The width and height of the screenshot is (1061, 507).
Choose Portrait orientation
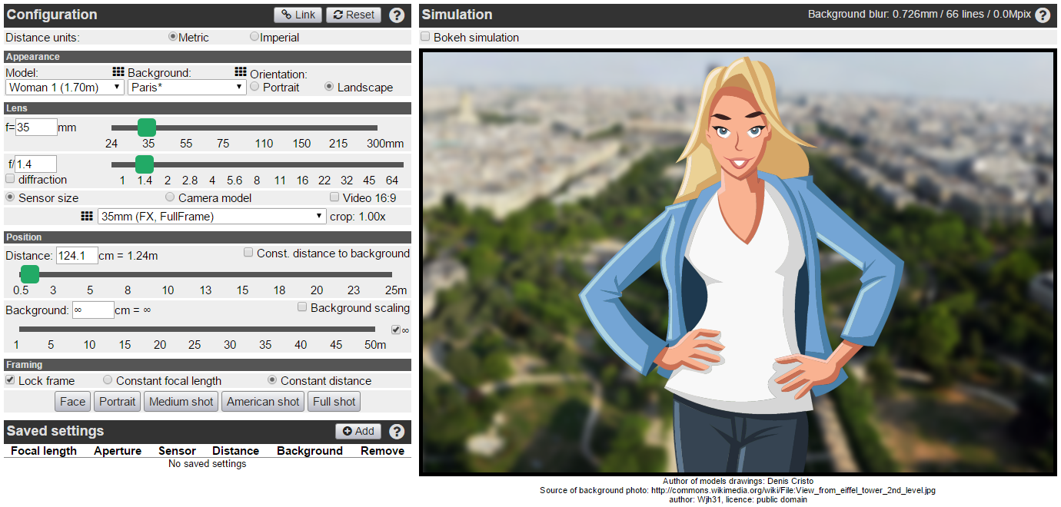click(255, 87)
